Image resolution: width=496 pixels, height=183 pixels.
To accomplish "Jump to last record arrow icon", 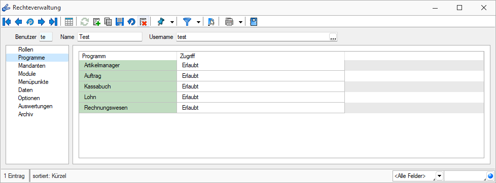I will (x=53, y=22).
